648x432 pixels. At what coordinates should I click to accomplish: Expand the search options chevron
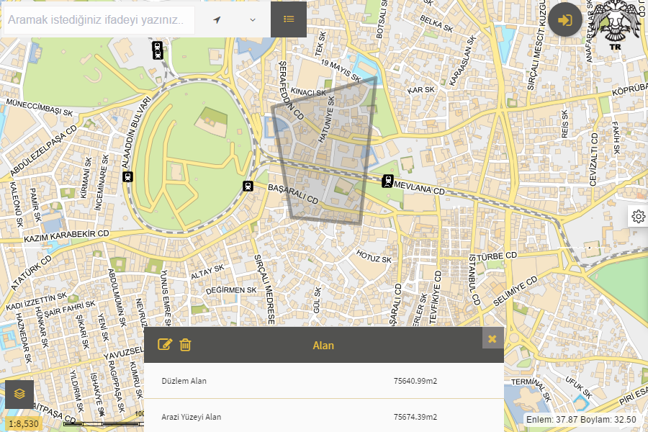coord(253,20)
